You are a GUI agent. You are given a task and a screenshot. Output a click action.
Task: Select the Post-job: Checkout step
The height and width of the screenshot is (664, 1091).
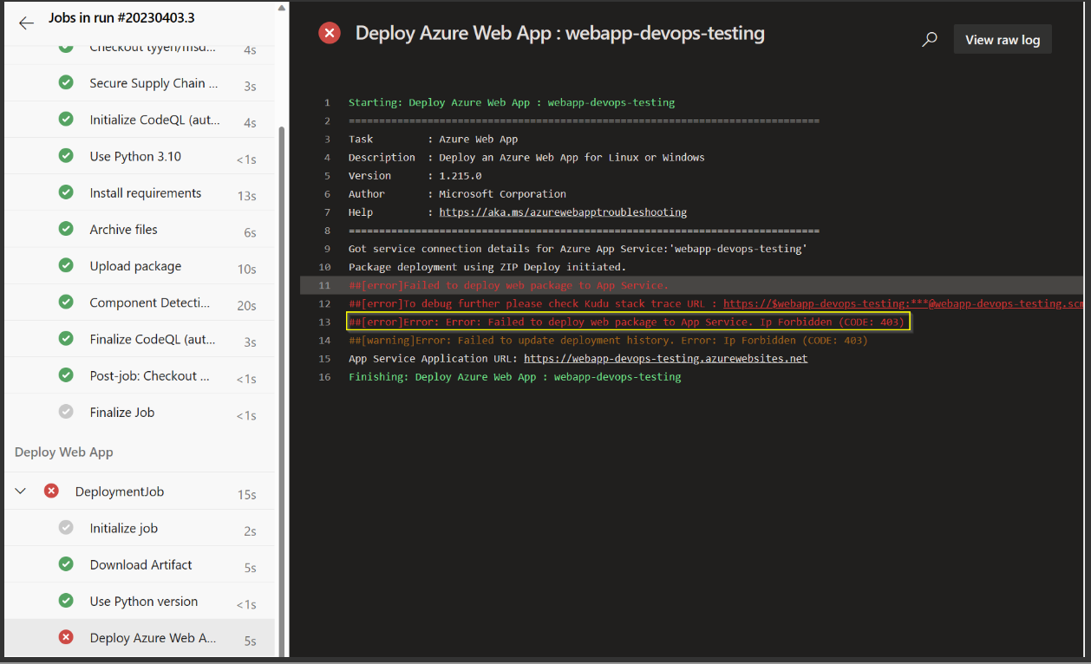[x=140, y=374]
